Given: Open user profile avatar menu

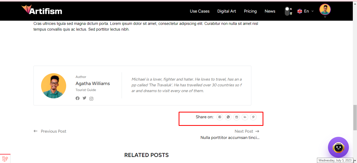Looking at the screenshot, I should coord(325,10).
